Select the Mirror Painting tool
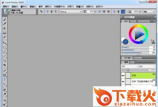This screenshot has height=107, width=158. (5, 100)
